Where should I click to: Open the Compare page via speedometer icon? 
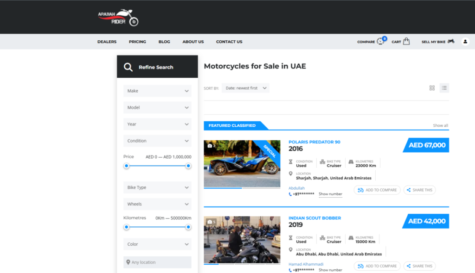point(380,41)
